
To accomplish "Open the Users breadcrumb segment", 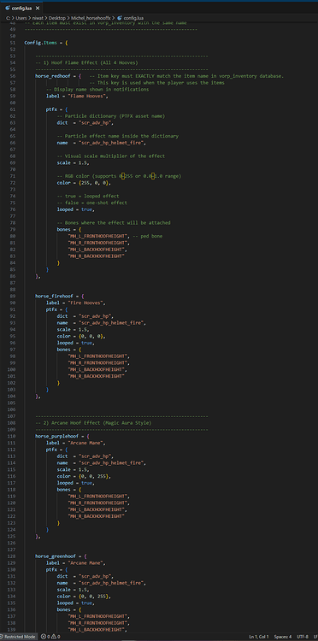I will [21, 18].
